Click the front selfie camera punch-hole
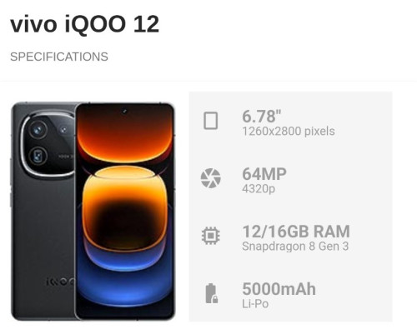The height and width of the screenshot is (334, 417). point(124,112)
